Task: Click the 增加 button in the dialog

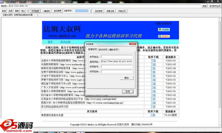Action: (x=127, y=78)
